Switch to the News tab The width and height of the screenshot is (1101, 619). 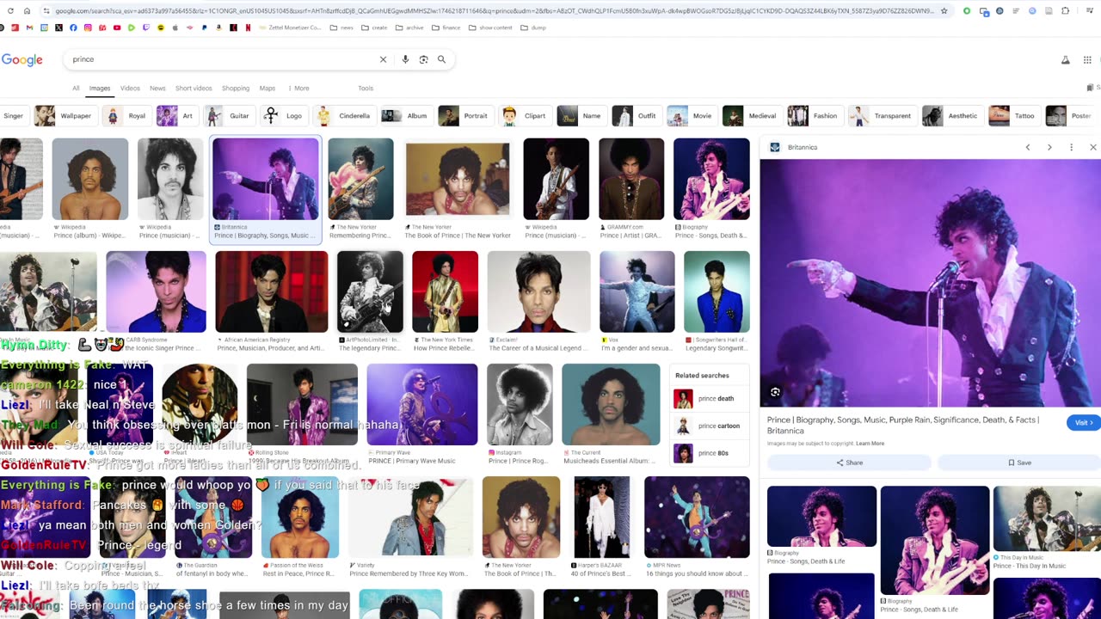157,89
